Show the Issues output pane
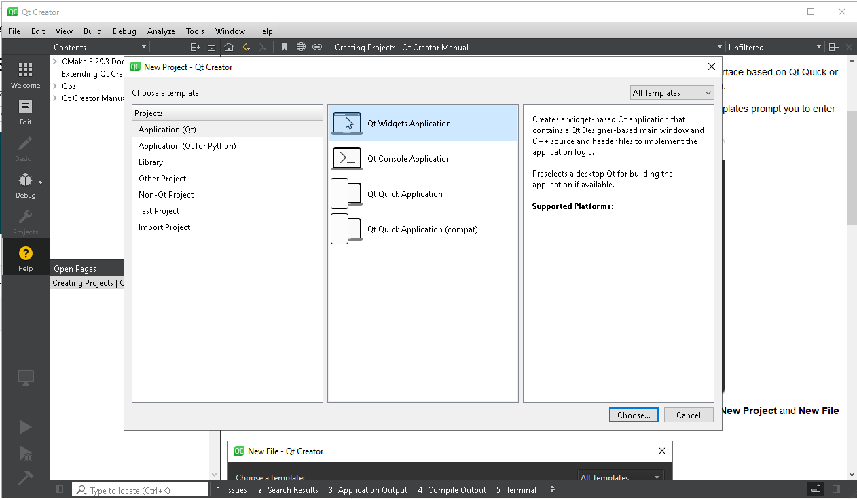The width and height of the screenshot is (857, 499). pos(232,489)
